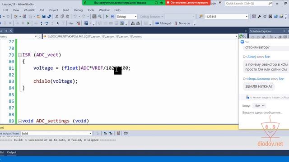Image resolution: width=289 pixels, height=162 pixels.
Task: Click the Start Debugging and Break icon
Action: coord(112,17)
